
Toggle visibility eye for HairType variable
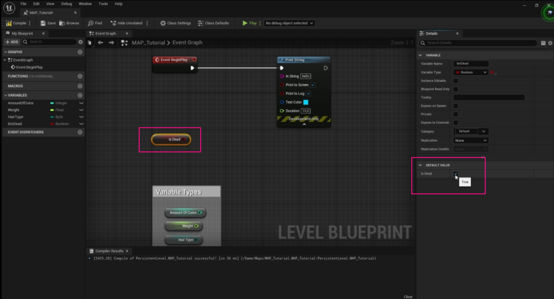point(81,117)
